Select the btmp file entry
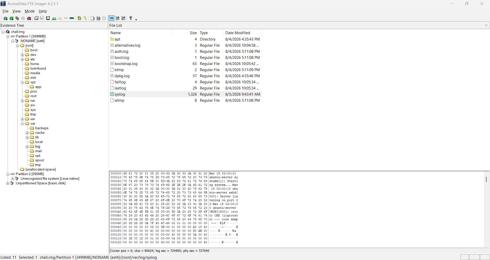 tap(186, 70)
